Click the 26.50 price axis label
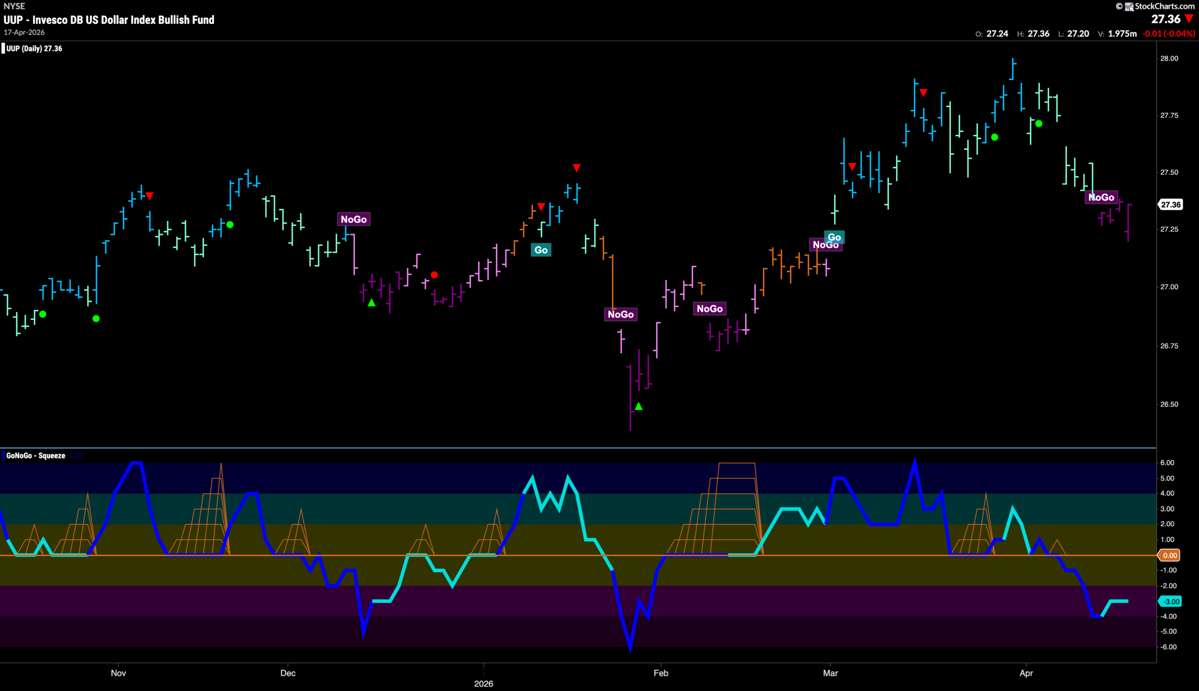Image resolution: width=1199 pixels, height=691 pixels. [1169, 404]
